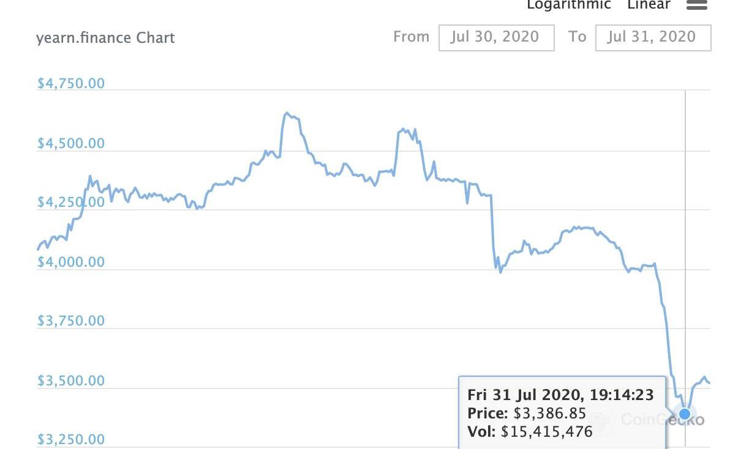Screen dimensions: 730x449
Task: Click the From date field Jul 30, 2020
Action: 496,37
